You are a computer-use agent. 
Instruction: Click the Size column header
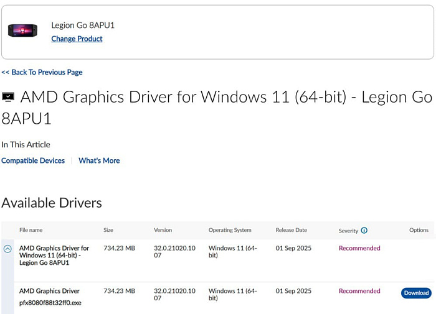[108, 230]
